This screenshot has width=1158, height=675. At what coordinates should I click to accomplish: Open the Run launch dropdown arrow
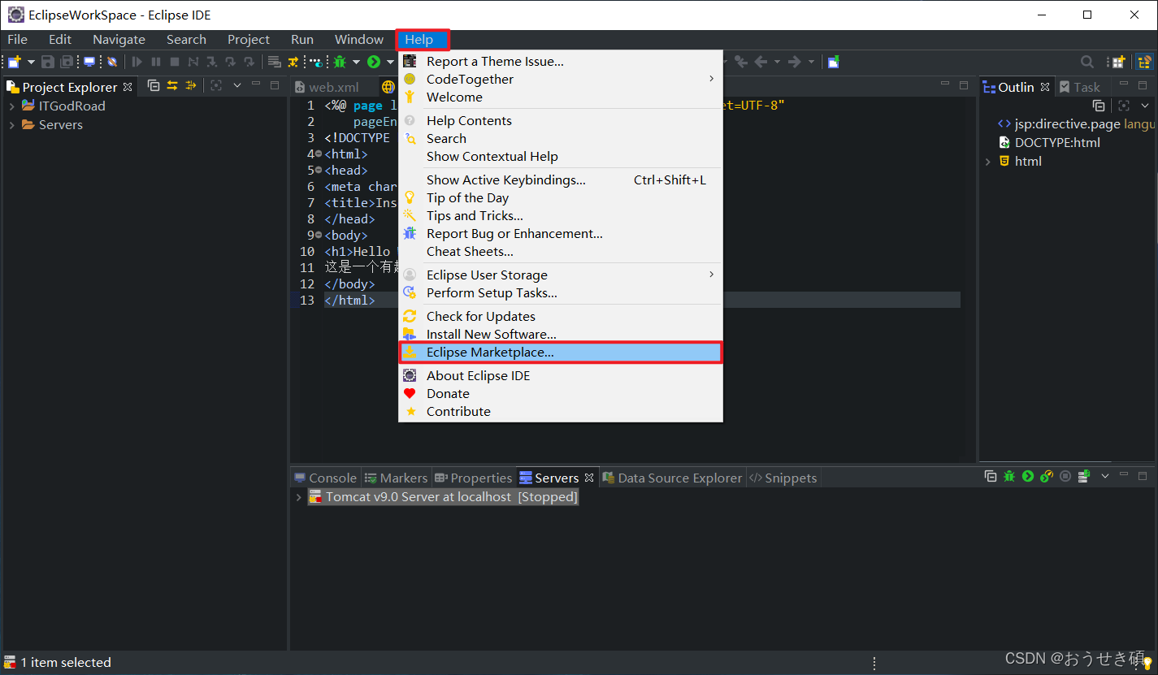click(x=390, y=62)
